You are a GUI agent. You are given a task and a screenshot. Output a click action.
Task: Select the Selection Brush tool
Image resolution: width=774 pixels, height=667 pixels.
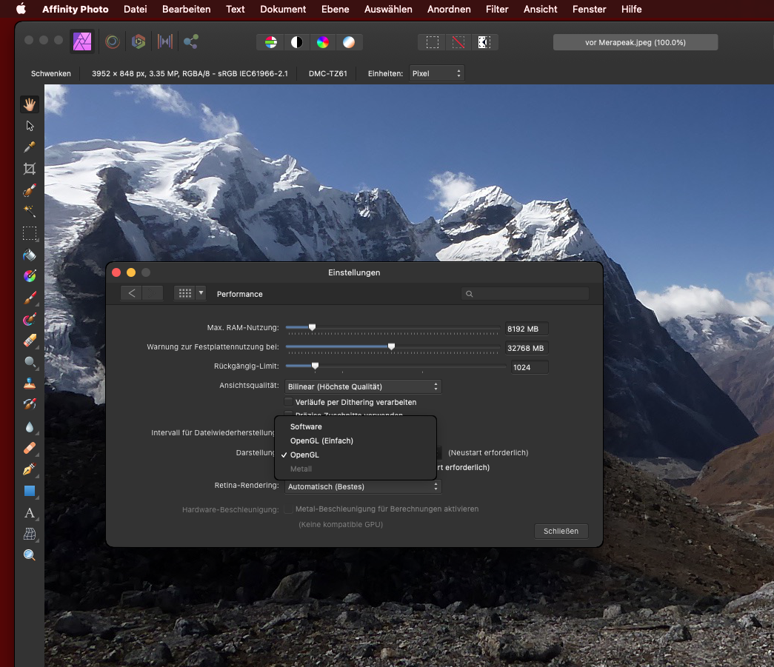[30, 190]
